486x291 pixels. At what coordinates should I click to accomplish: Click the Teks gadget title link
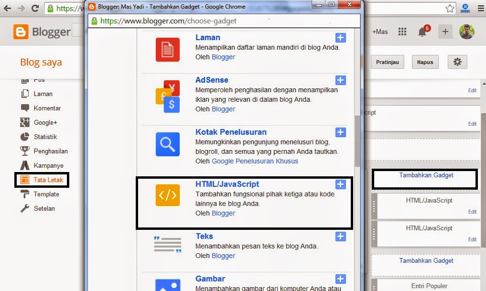pos(204,236)
